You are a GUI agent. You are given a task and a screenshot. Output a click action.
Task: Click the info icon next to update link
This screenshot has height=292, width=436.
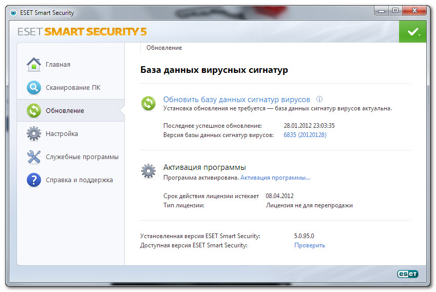point(319,99)
